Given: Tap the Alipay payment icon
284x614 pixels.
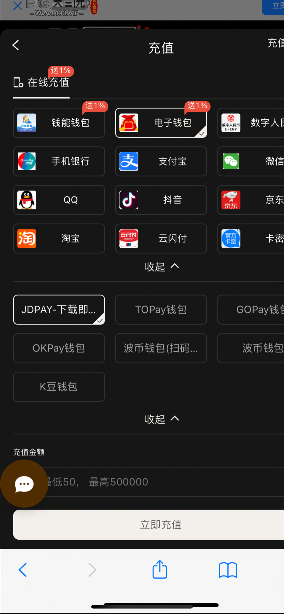Looking at the screenshot, I should pos(129,161).
